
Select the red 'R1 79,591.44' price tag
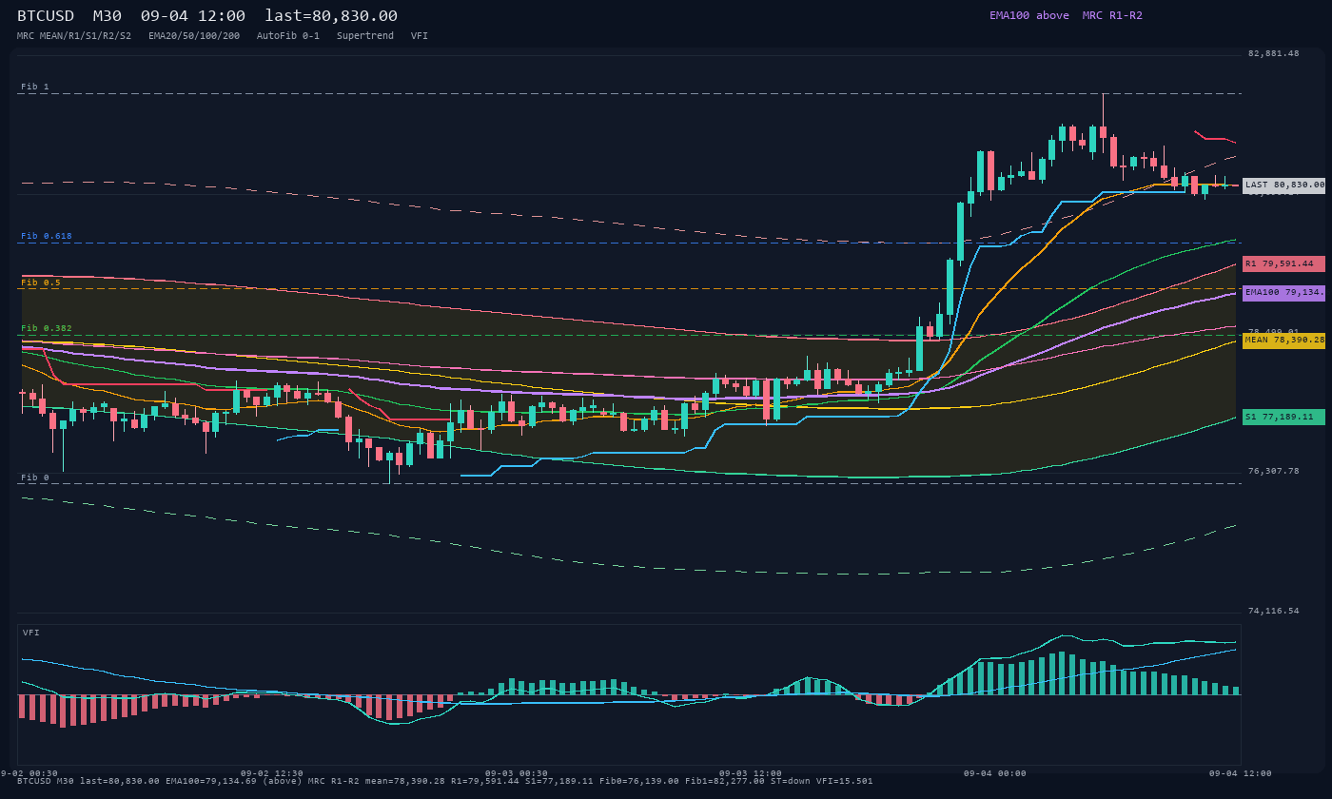(1283, 263)
